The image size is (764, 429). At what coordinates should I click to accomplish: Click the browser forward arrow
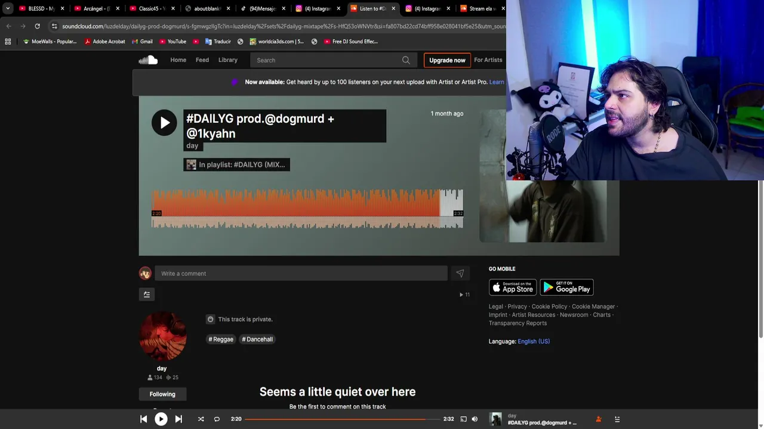[23, 26]
